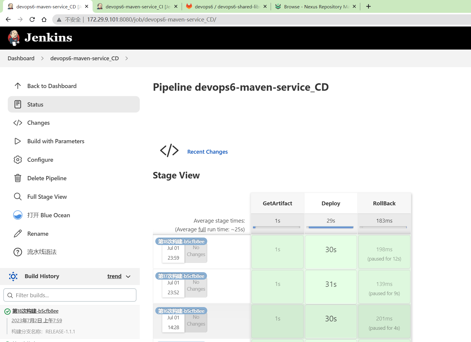471x342 pixels.
Task: Close the Nexus Repository tab
Action: click(x=354, y=6)
